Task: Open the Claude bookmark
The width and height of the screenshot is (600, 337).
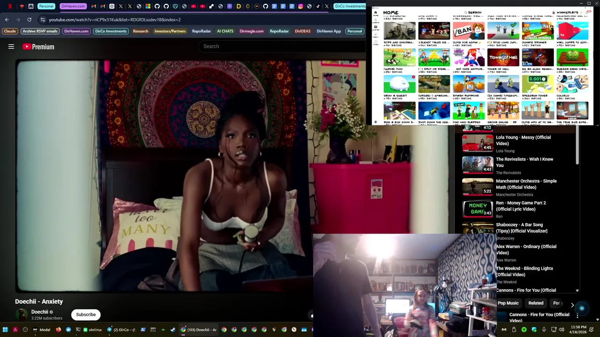Action: (10, 31)
